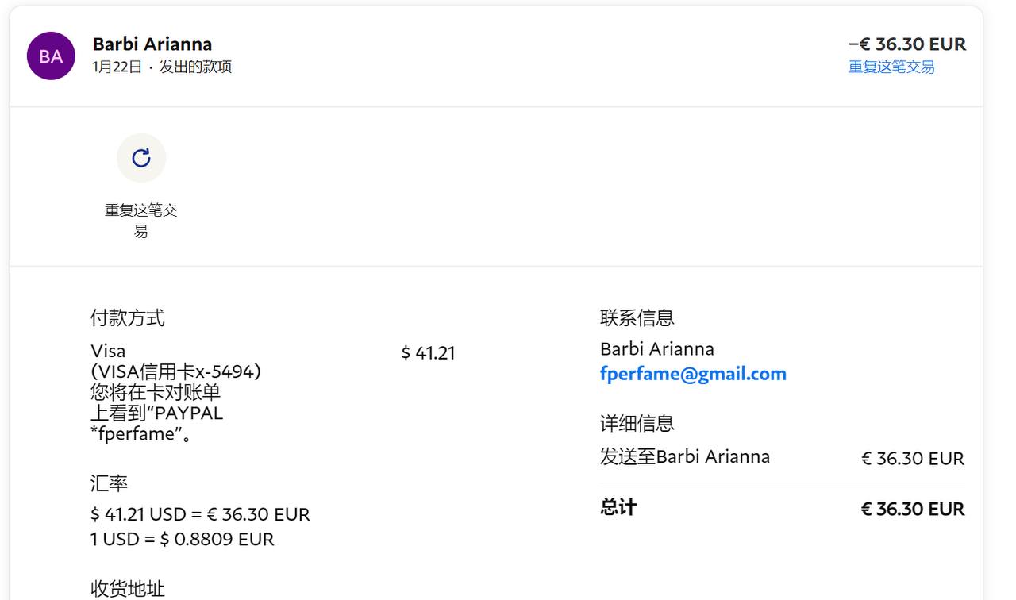Click the −€ 36.30 EUR header amount
The image size is (1016, 600).
coord(906,44)
